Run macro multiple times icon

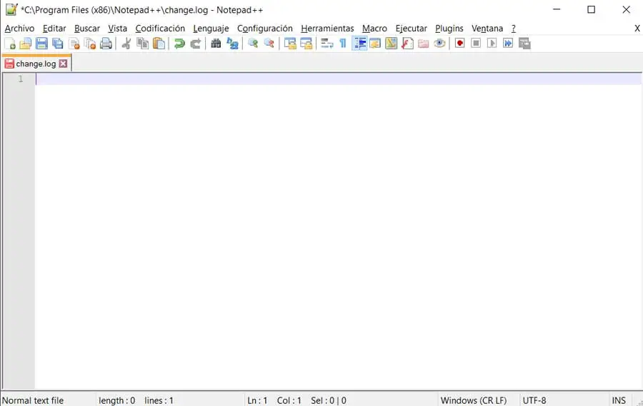[508, 44]
